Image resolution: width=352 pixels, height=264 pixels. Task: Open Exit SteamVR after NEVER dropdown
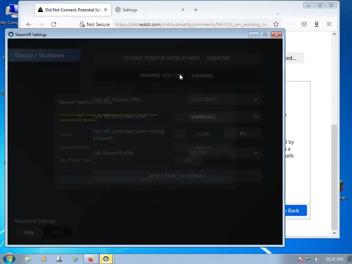tap(224, 153)
